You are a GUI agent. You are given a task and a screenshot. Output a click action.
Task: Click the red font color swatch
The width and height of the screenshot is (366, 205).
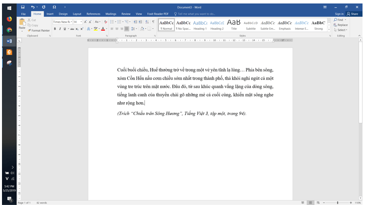(103, 29)
